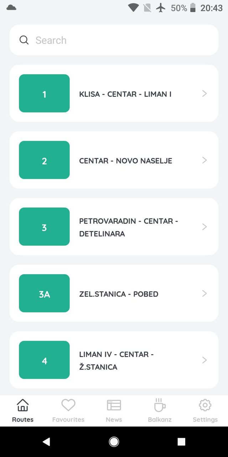Select the green route badge labeled 1
Screen dimensions: 228x457
(x=44, y=94)
